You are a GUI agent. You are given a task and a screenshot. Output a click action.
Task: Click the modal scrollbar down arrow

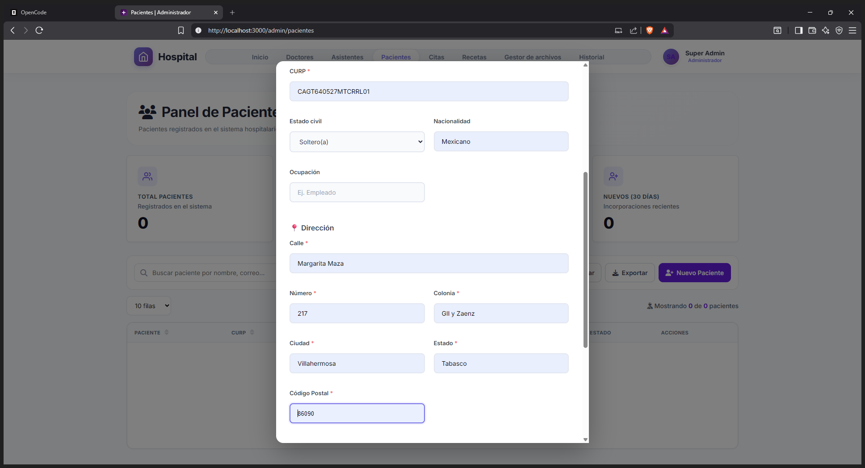(x=585, y=440)
